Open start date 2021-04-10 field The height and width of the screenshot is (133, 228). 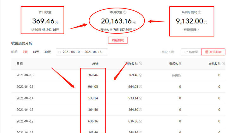coord(71,52)
